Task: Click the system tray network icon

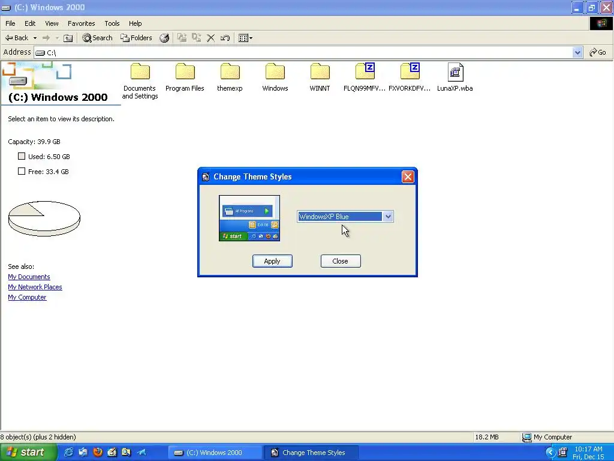Action: [562, 453]
